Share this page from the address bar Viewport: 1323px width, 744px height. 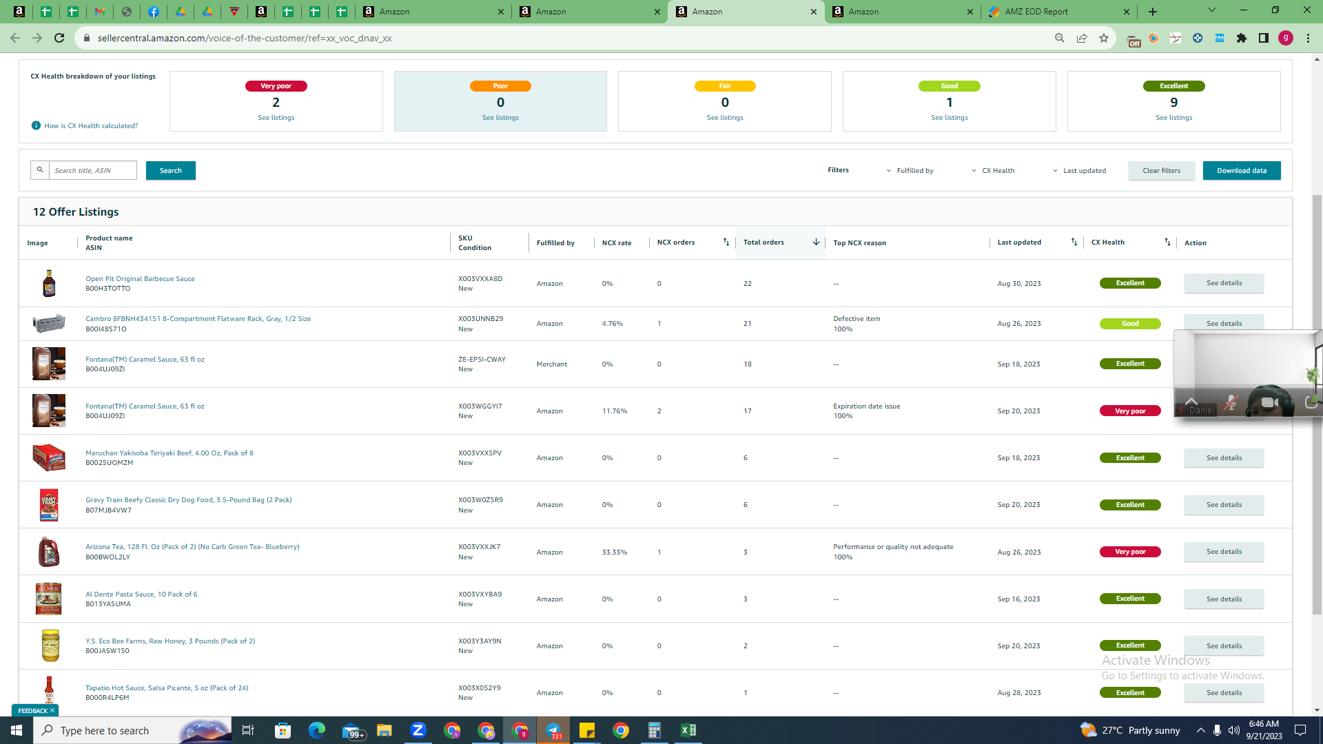[x=1082, y=38]
